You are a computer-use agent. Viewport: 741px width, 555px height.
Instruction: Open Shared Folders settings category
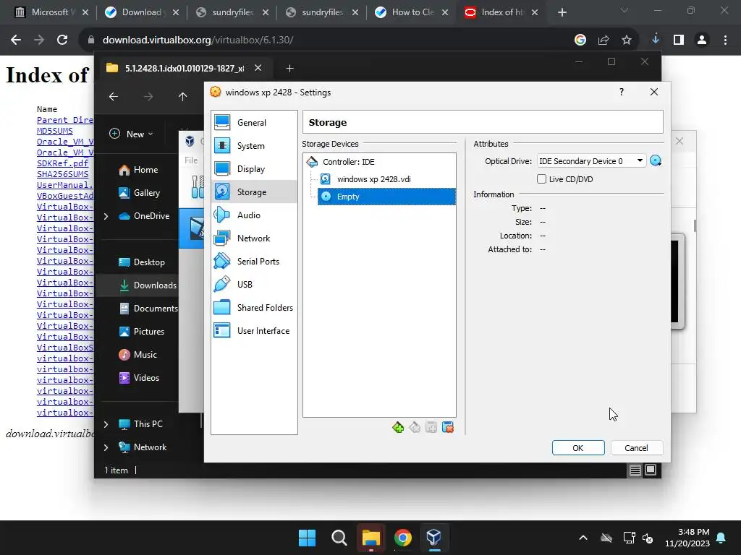tap(254, 308)
